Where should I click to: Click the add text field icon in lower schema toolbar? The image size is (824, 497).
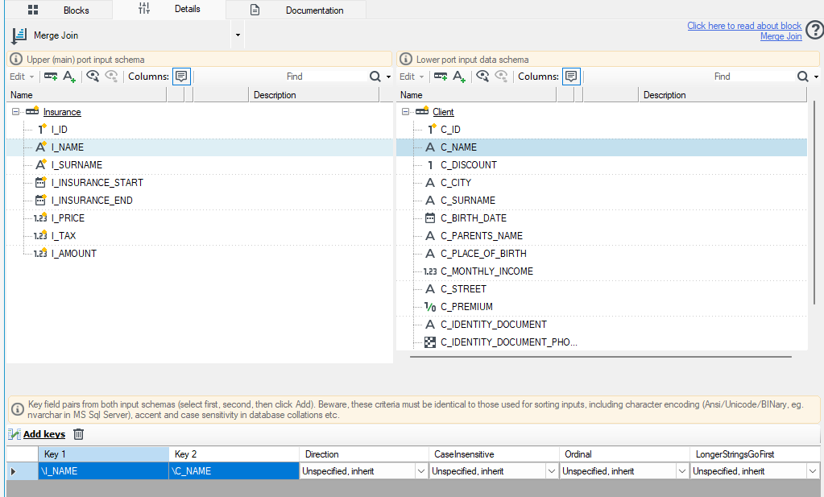click(x=459, y=77)
